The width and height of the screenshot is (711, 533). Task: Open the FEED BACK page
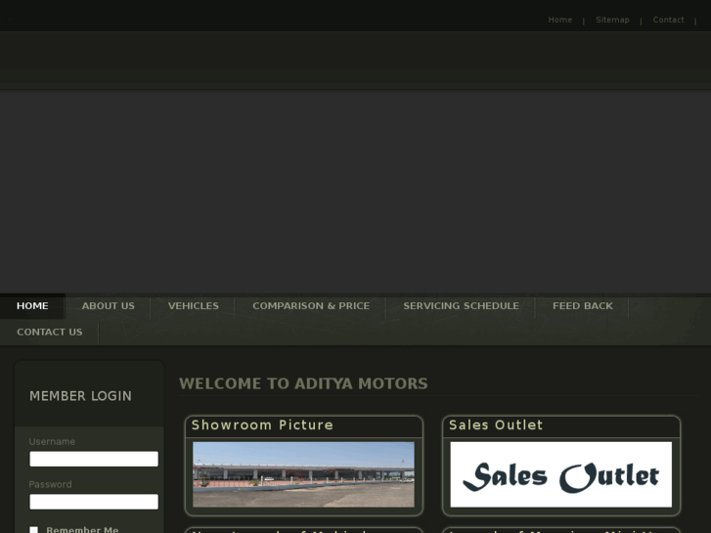tap(583, 306)
